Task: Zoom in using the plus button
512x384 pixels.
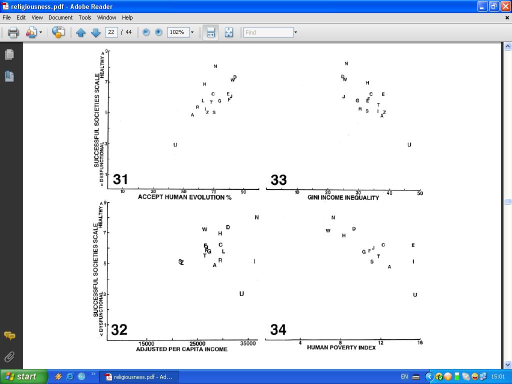Action: [x=158, y=32]
